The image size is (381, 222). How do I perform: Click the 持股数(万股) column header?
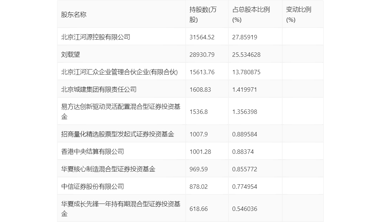coord(203,14)
